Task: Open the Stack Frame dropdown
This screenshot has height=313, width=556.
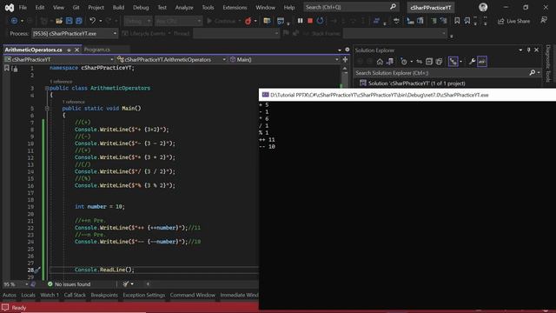Action: pos(394,33)
